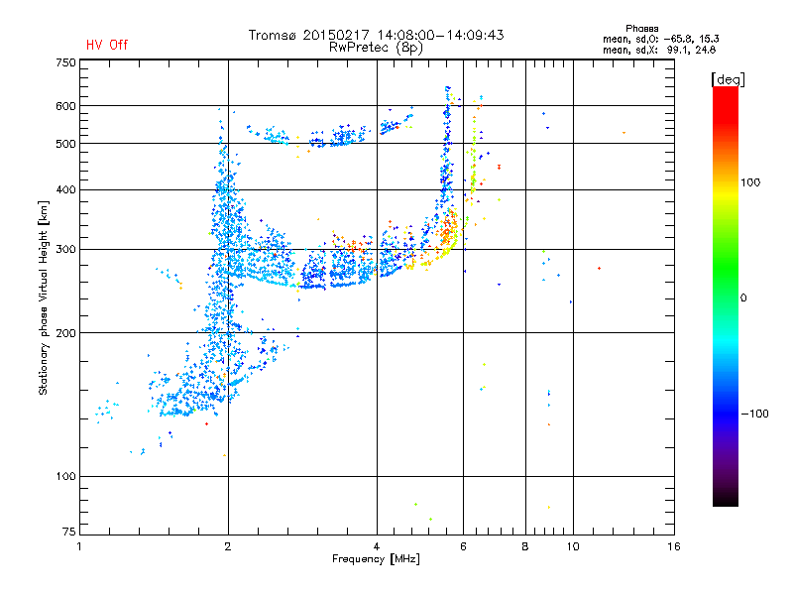This screenshot has width=793, height=595.
Task: Click the 'Frequency [MHz]' axis title
Action: [376, 559]
